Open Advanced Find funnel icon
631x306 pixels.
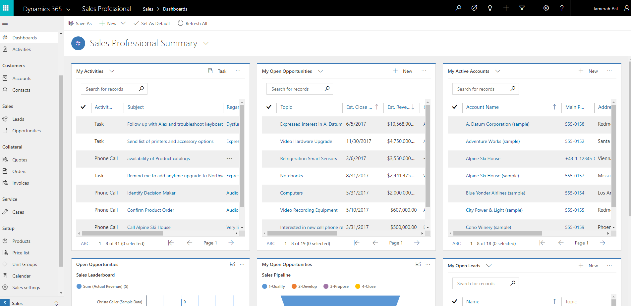pyautogui.click(x=522, y=8)
